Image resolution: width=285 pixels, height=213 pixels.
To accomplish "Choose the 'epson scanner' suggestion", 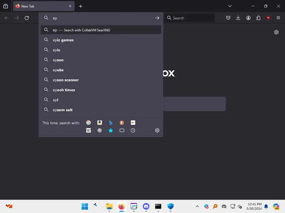I will [x=101, y=80].
